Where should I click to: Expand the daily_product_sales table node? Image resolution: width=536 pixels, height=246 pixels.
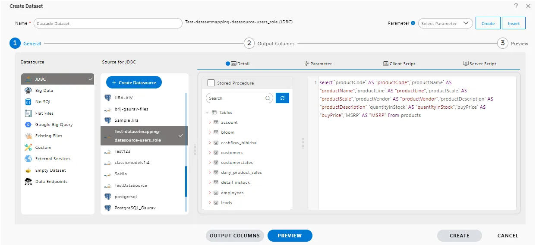(x=210, y=172)
